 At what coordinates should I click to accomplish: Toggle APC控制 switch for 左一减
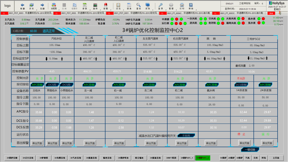[90, 85]
